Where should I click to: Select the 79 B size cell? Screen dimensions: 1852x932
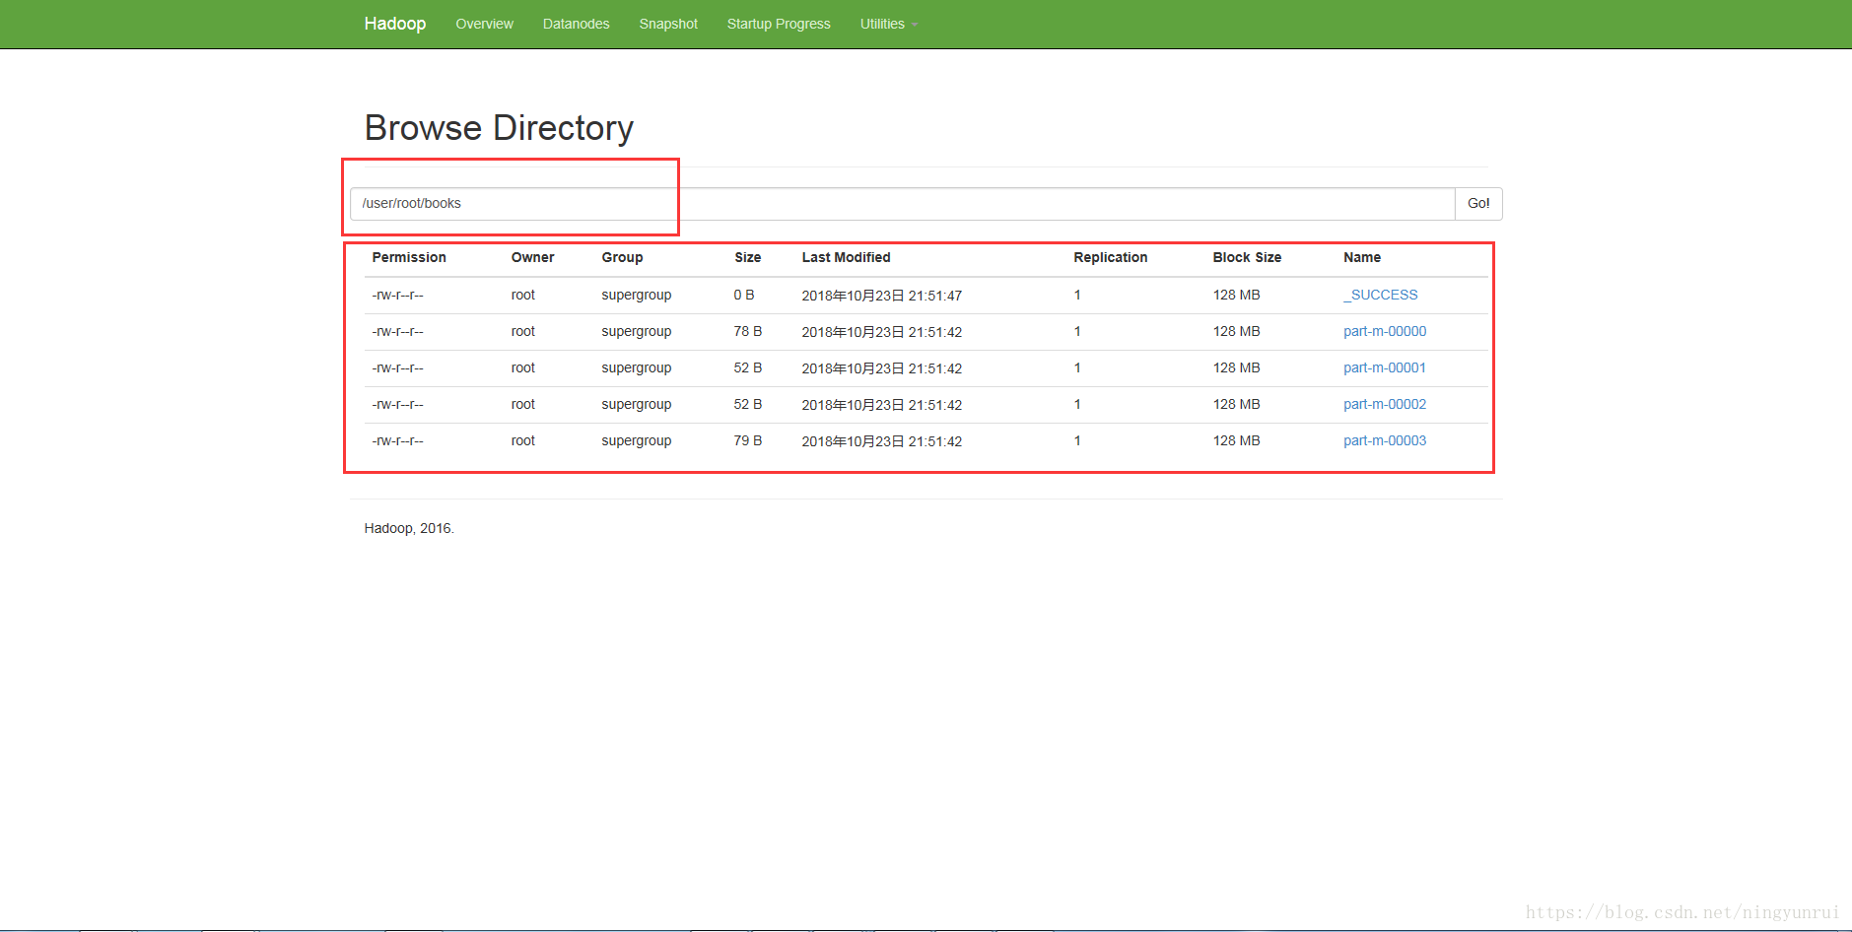(x=747, y=440)
